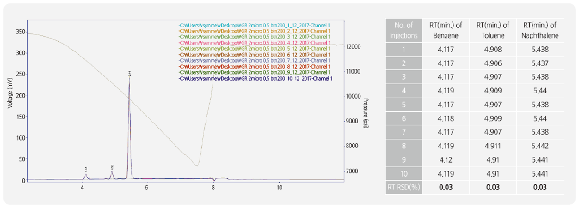Screen dimensions: 579x210
Task: Select legend entry btn200_5_12_2017-Channel 1
Action: click(254, 49)
